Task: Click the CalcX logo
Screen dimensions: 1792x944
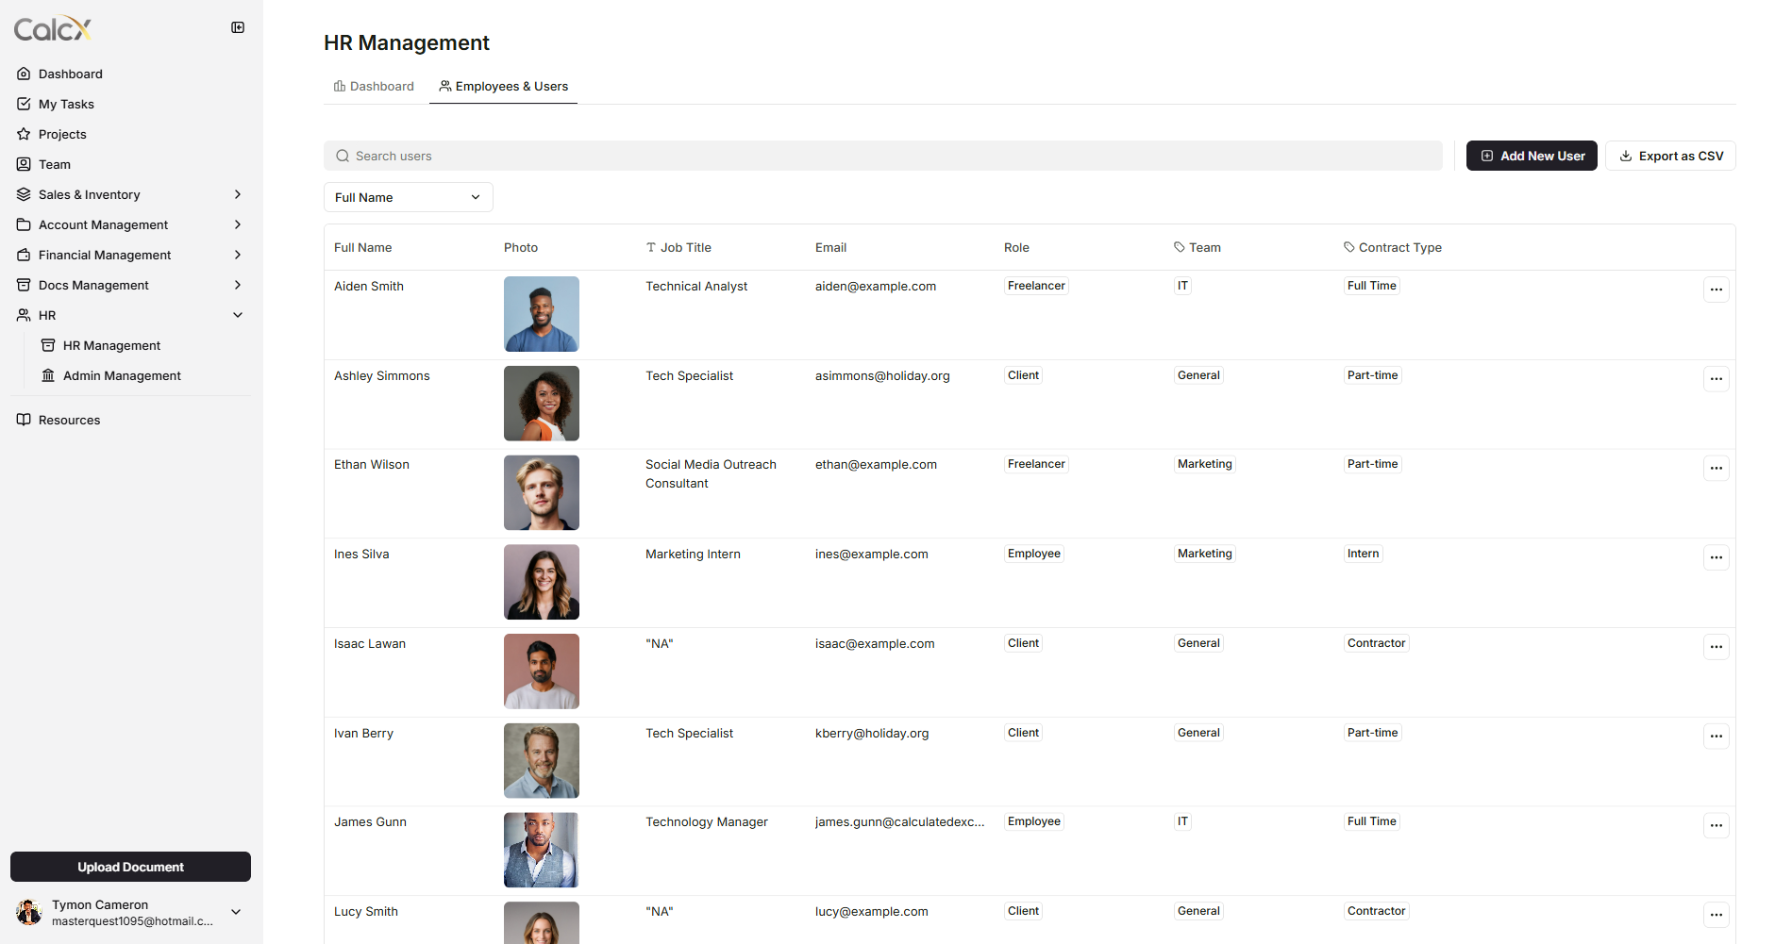Action: [x=52, y=27]
